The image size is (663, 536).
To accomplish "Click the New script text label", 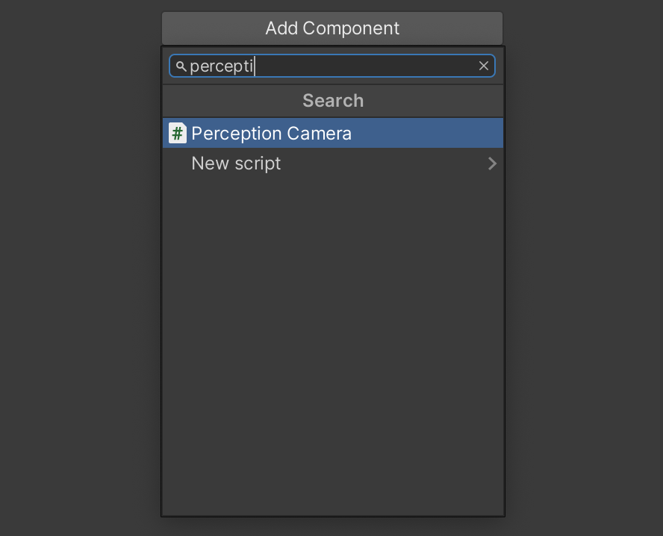I will click(236, 163).
